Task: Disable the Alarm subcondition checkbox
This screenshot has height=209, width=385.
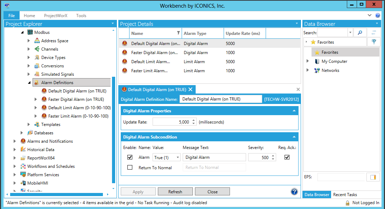Action: click(x=130, y=157)
